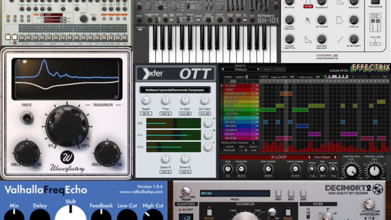
Task: Select the X-LOOP effect track
Action: (x=238, y=85)
